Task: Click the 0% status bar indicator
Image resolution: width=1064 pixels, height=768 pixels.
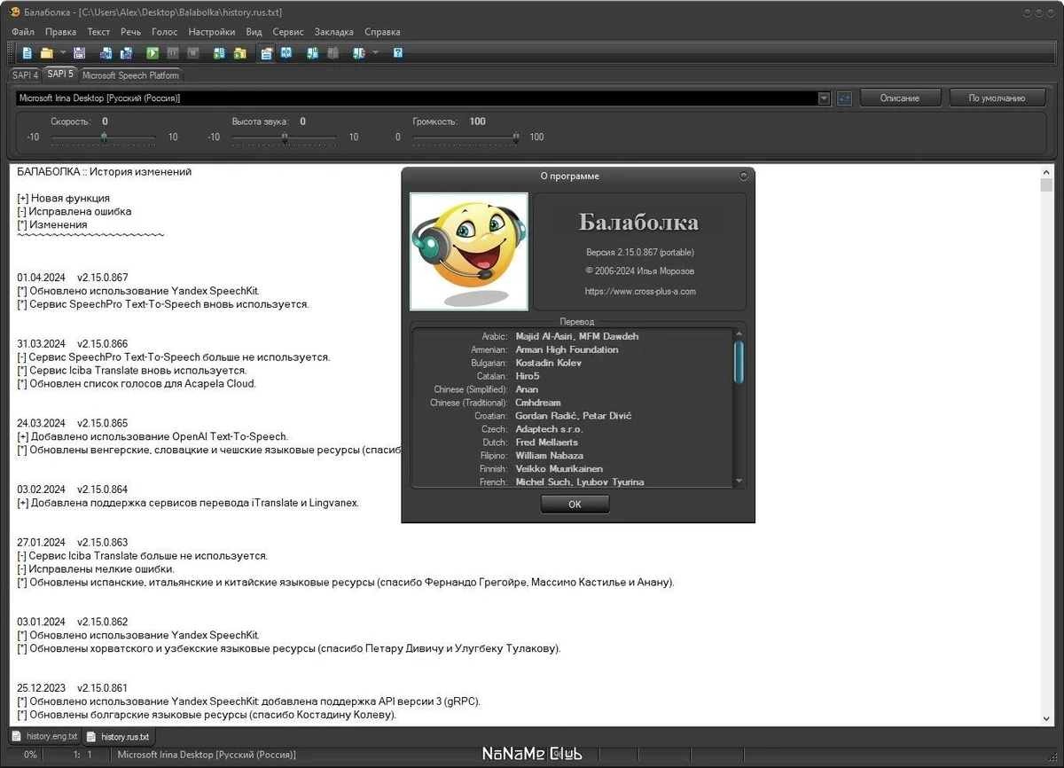Action: [30, 755]
